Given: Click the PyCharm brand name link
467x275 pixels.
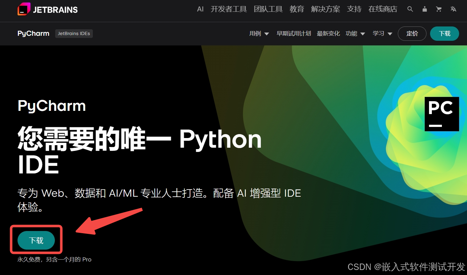Looking at the screenshot, I should [33, 33].
